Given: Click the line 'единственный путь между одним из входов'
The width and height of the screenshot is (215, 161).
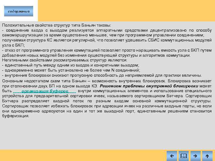Looking at the screenshot, I should point(70,65).
